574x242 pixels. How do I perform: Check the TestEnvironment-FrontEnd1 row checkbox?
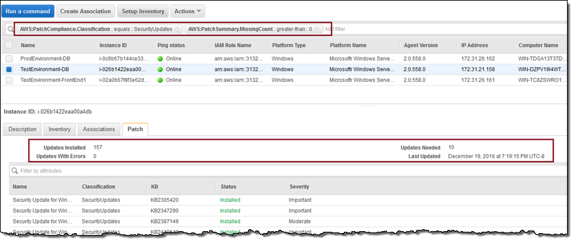(x=9, y=80)
